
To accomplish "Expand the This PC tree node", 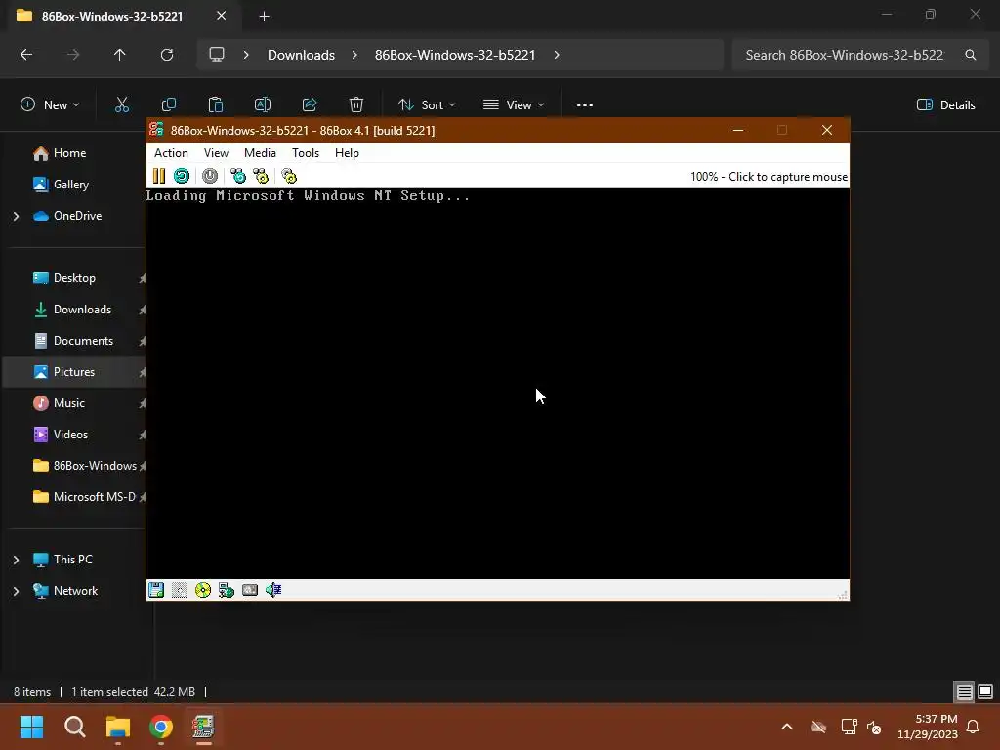I will coord(16,560).
